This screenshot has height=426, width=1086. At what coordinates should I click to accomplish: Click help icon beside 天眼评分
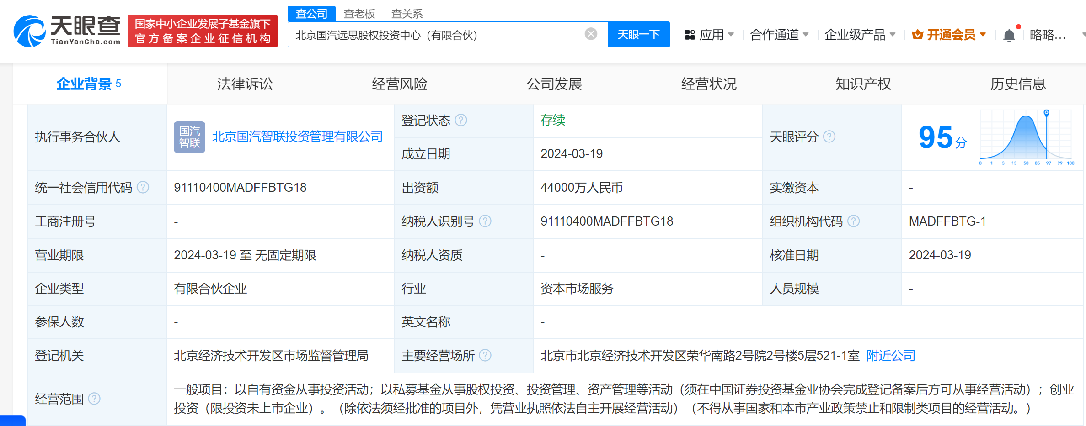click(829, 137)
